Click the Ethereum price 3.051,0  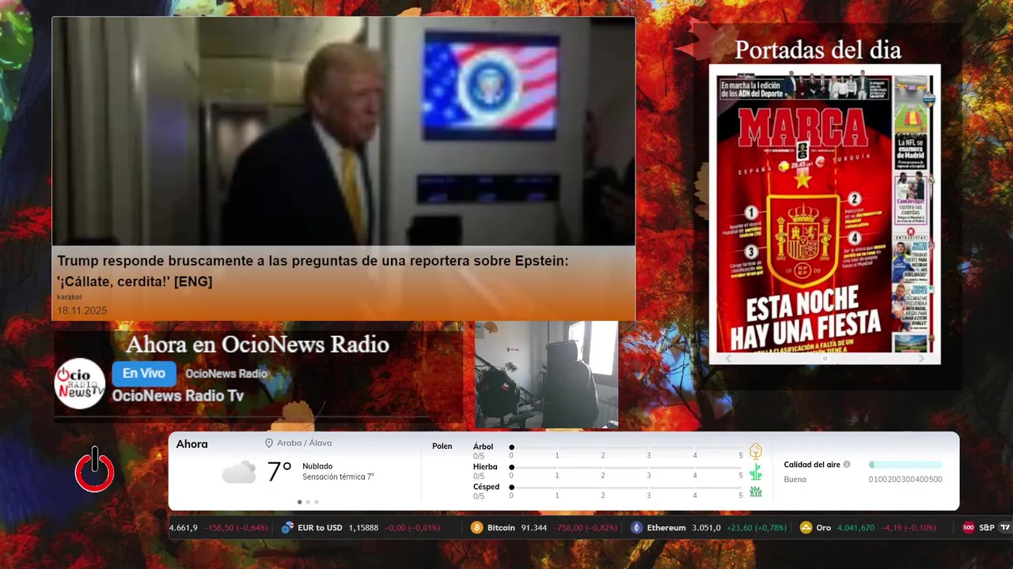706,528
